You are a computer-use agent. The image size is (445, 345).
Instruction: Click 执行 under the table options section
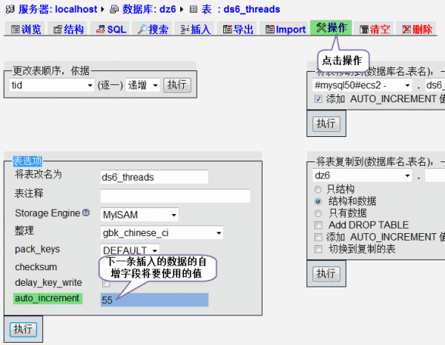coord(23,329)
